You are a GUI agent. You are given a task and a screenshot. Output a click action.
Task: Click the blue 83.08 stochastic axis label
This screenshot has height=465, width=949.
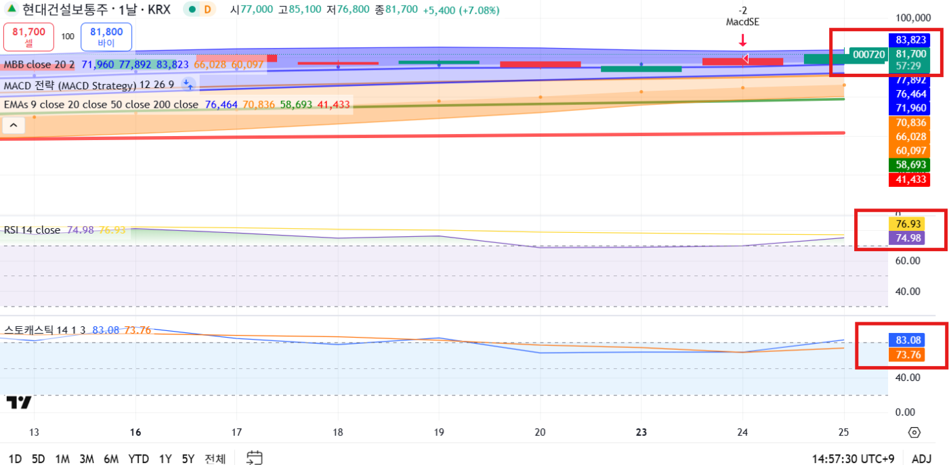click(x=906, y=340)
